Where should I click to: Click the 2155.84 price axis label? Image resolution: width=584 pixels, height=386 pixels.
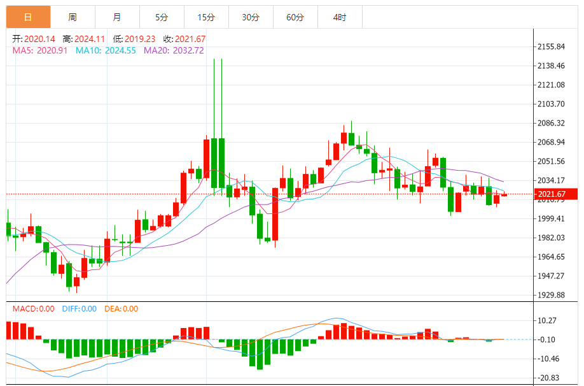[x=551, y=46]
